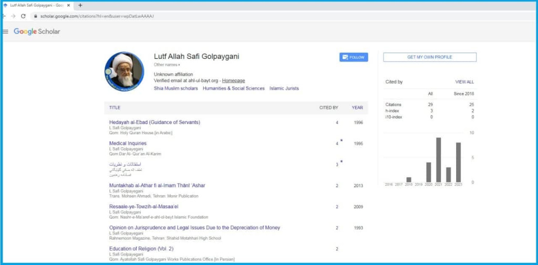Click the lock icon in address bar
This screenshot has height=265, width=538.
(35, 16)
